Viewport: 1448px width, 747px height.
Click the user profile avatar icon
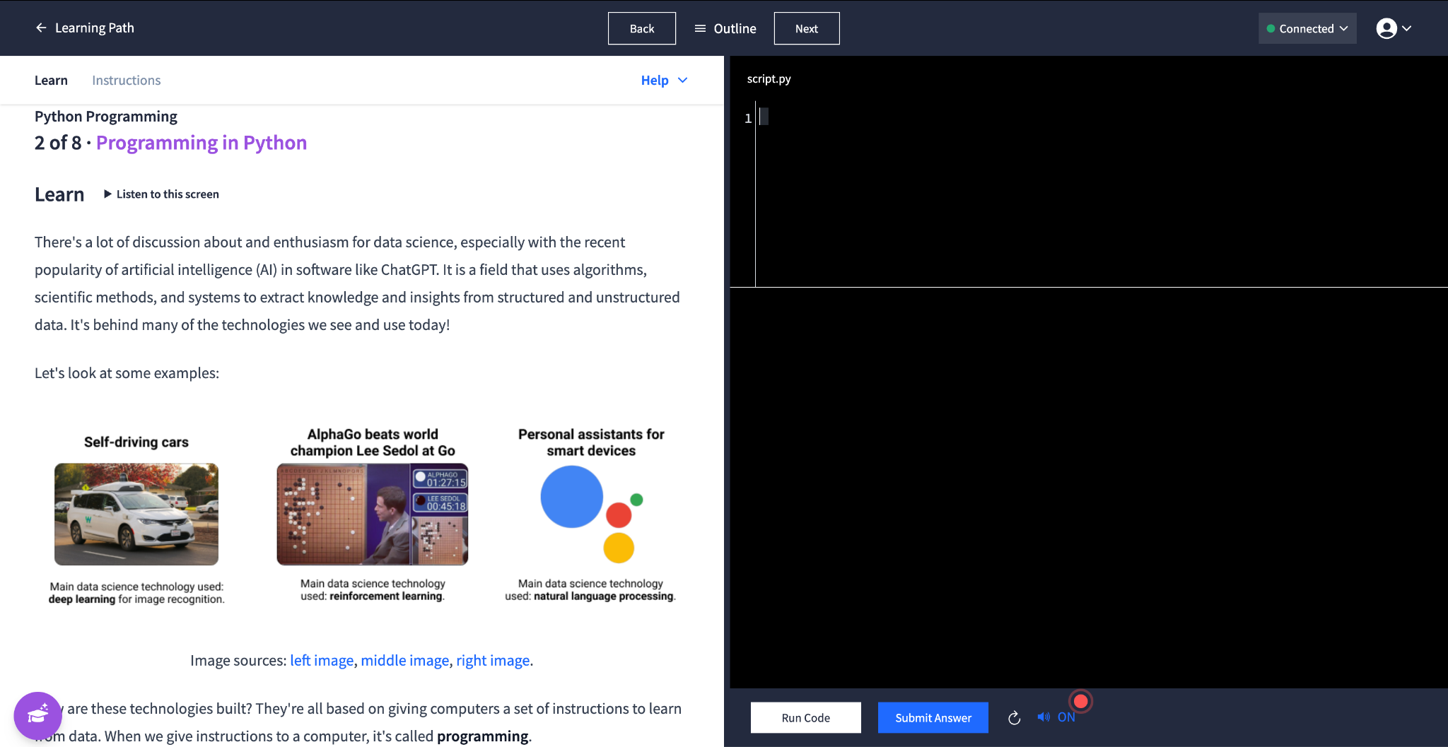1387,28
